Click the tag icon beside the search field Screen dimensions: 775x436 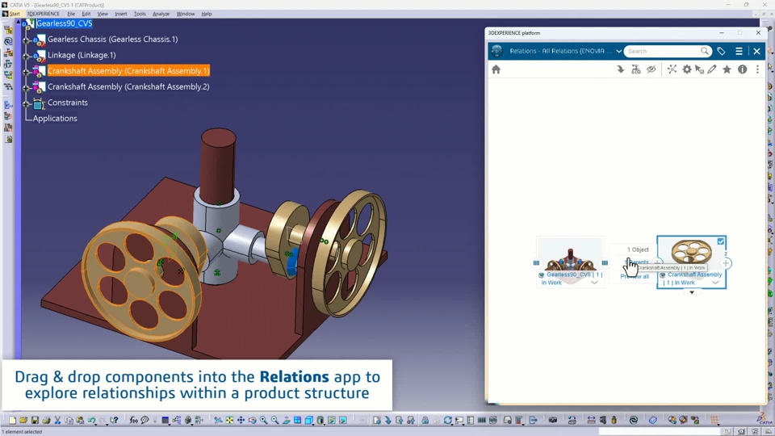(721, 51)
